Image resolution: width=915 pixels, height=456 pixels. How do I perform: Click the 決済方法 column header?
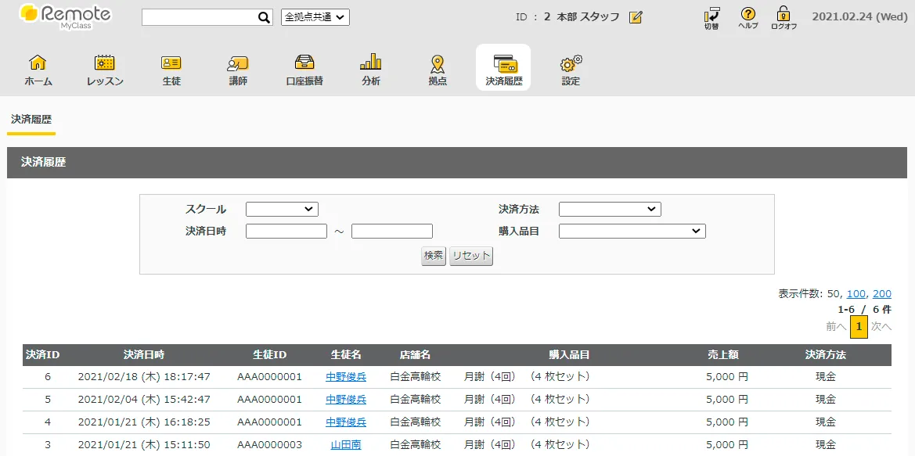pyautogui.click(x=826, y=354)
